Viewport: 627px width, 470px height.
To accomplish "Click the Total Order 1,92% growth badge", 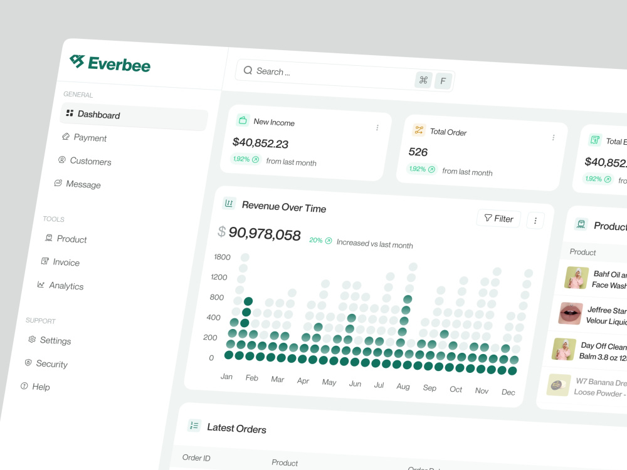I will [422, 169].
